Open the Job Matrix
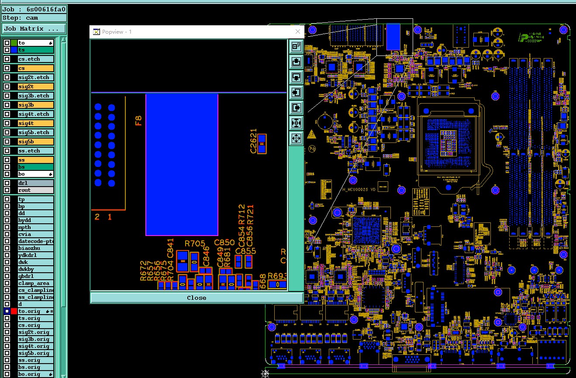This screenshot has height=378, width=576. coord(34,29)
